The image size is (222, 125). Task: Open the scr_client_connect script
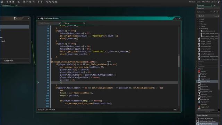209,31
